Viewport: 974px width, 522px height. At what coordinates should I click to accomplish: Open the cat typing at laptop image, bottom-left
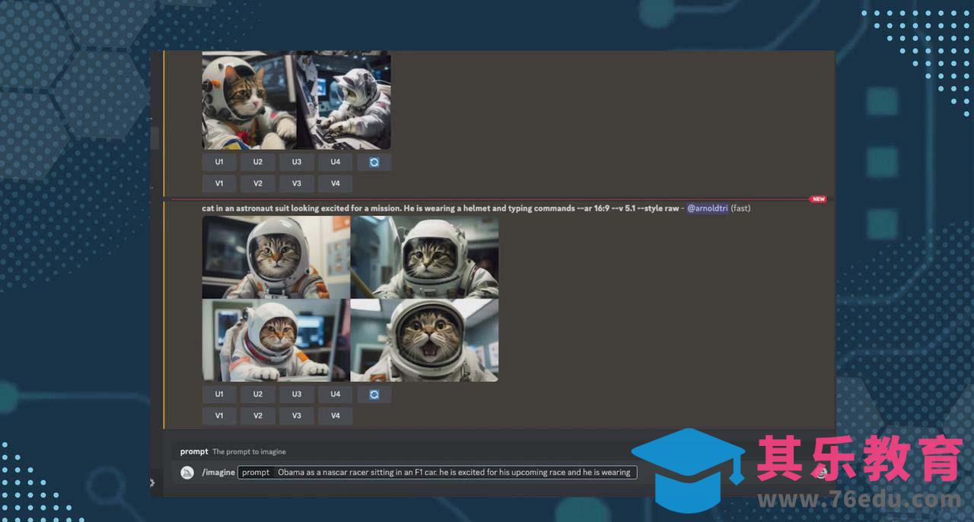pyautogui.click(x=275, y=340)
